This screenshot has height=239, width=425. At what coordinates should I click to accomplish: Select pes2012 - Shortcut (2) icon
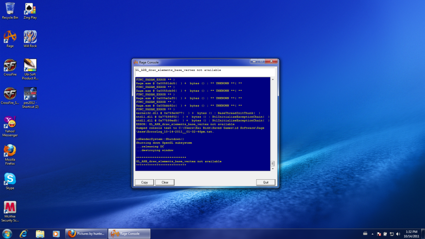[30, 98]
